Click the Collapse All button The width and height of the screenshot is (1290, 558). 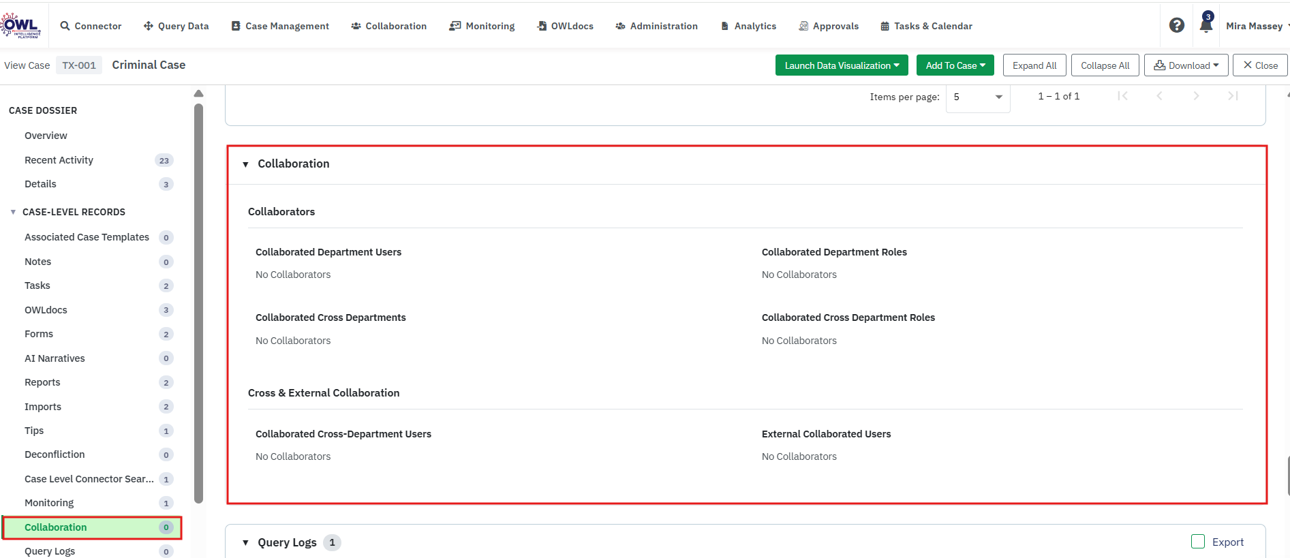(x=1105, y=65)
